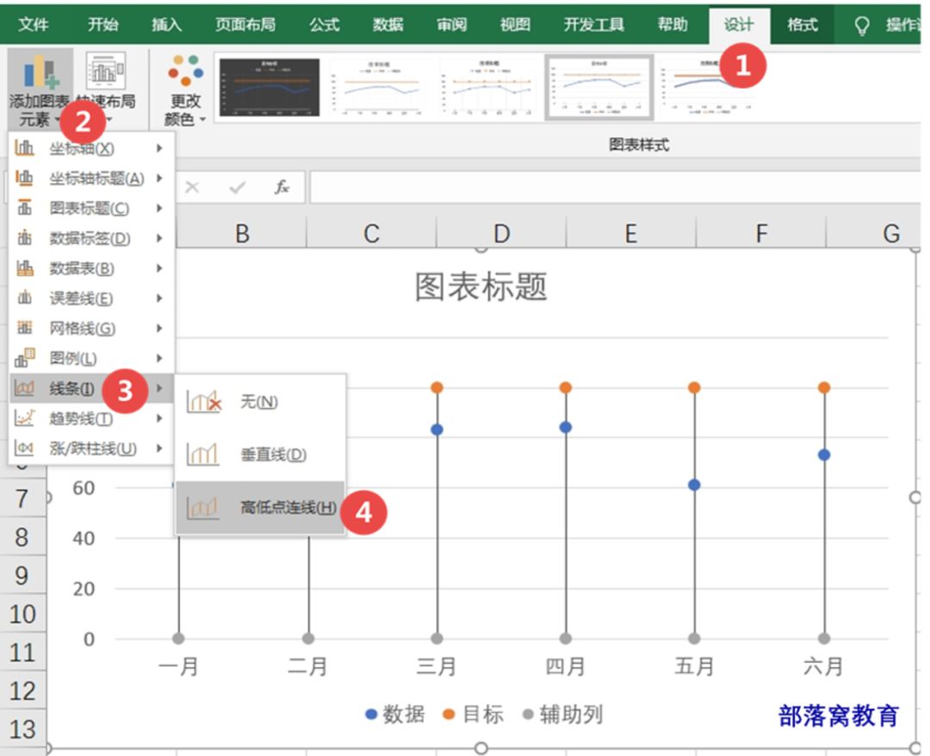Select 无(N) to remove lines
Image resolution: width=930 pixels, height=756 pixels.
pos(260,401)
